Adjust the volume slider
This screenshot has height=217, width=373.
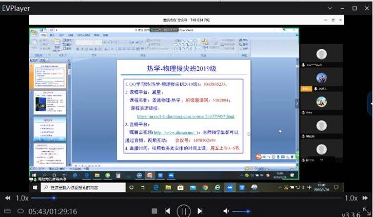pyautogui.click(x=241, y=211)
